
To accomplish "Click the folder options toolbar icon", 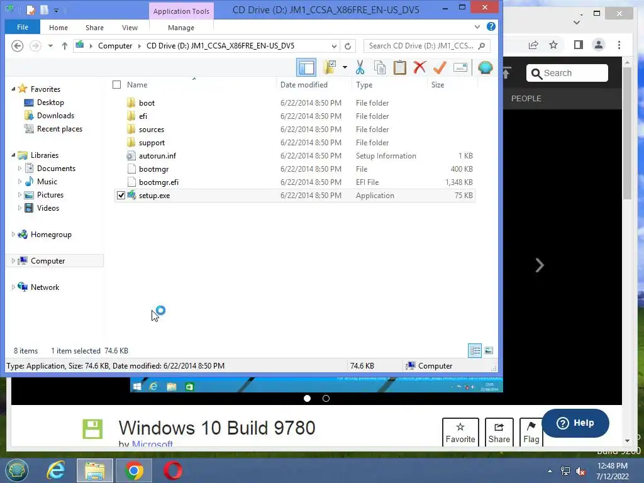I will 330,67.
